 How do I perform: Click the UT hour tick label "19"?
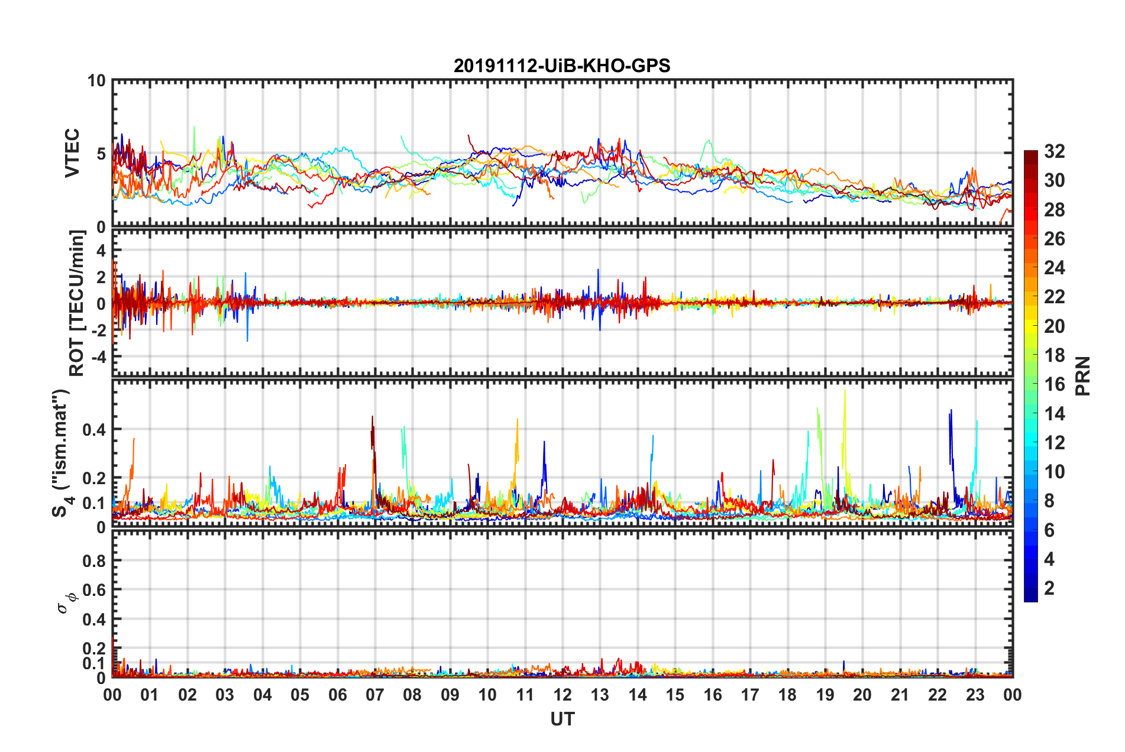pyautogui.click(x=825, y=695)
